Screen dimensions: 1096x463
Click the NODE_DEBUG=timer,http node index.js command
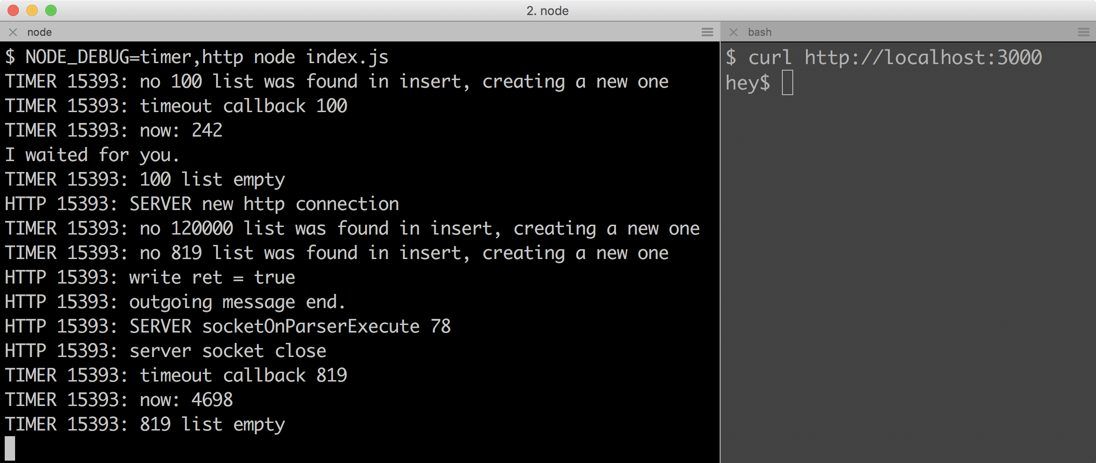(x=207, y=57)
